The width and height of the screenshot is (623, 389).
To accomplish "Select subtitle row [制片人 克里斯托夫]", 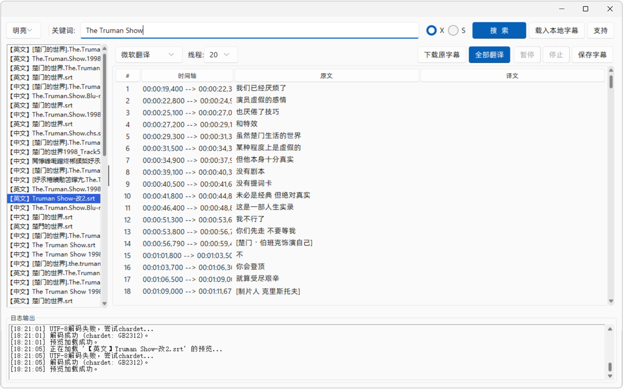I will pos(360,291).
